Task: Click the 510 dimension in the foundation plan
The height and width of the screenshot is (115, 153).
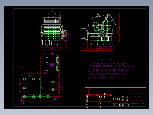Action: [44, 54]
